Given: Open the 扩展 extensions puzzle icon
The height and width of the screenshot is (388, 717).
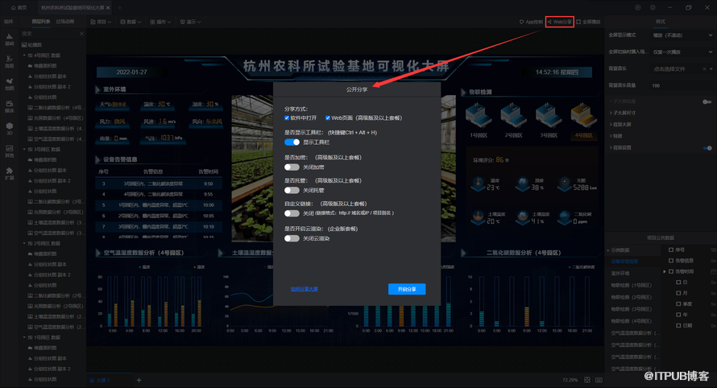Looking at the screenshot, I should click(10, 171).
